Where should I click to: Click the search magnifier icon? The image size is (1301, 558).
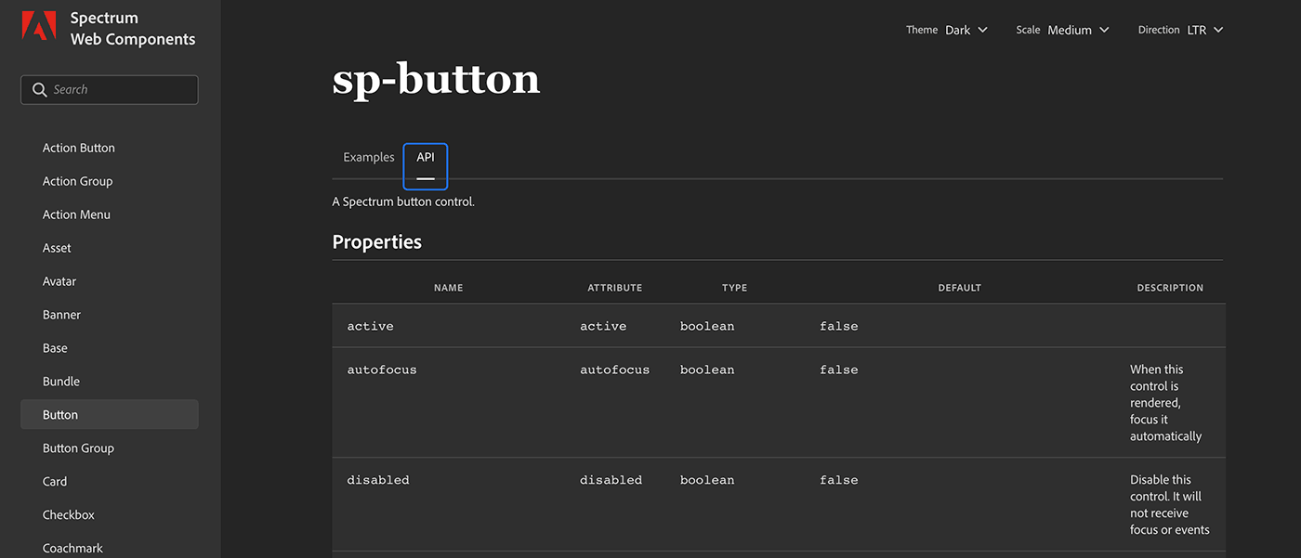39,90
